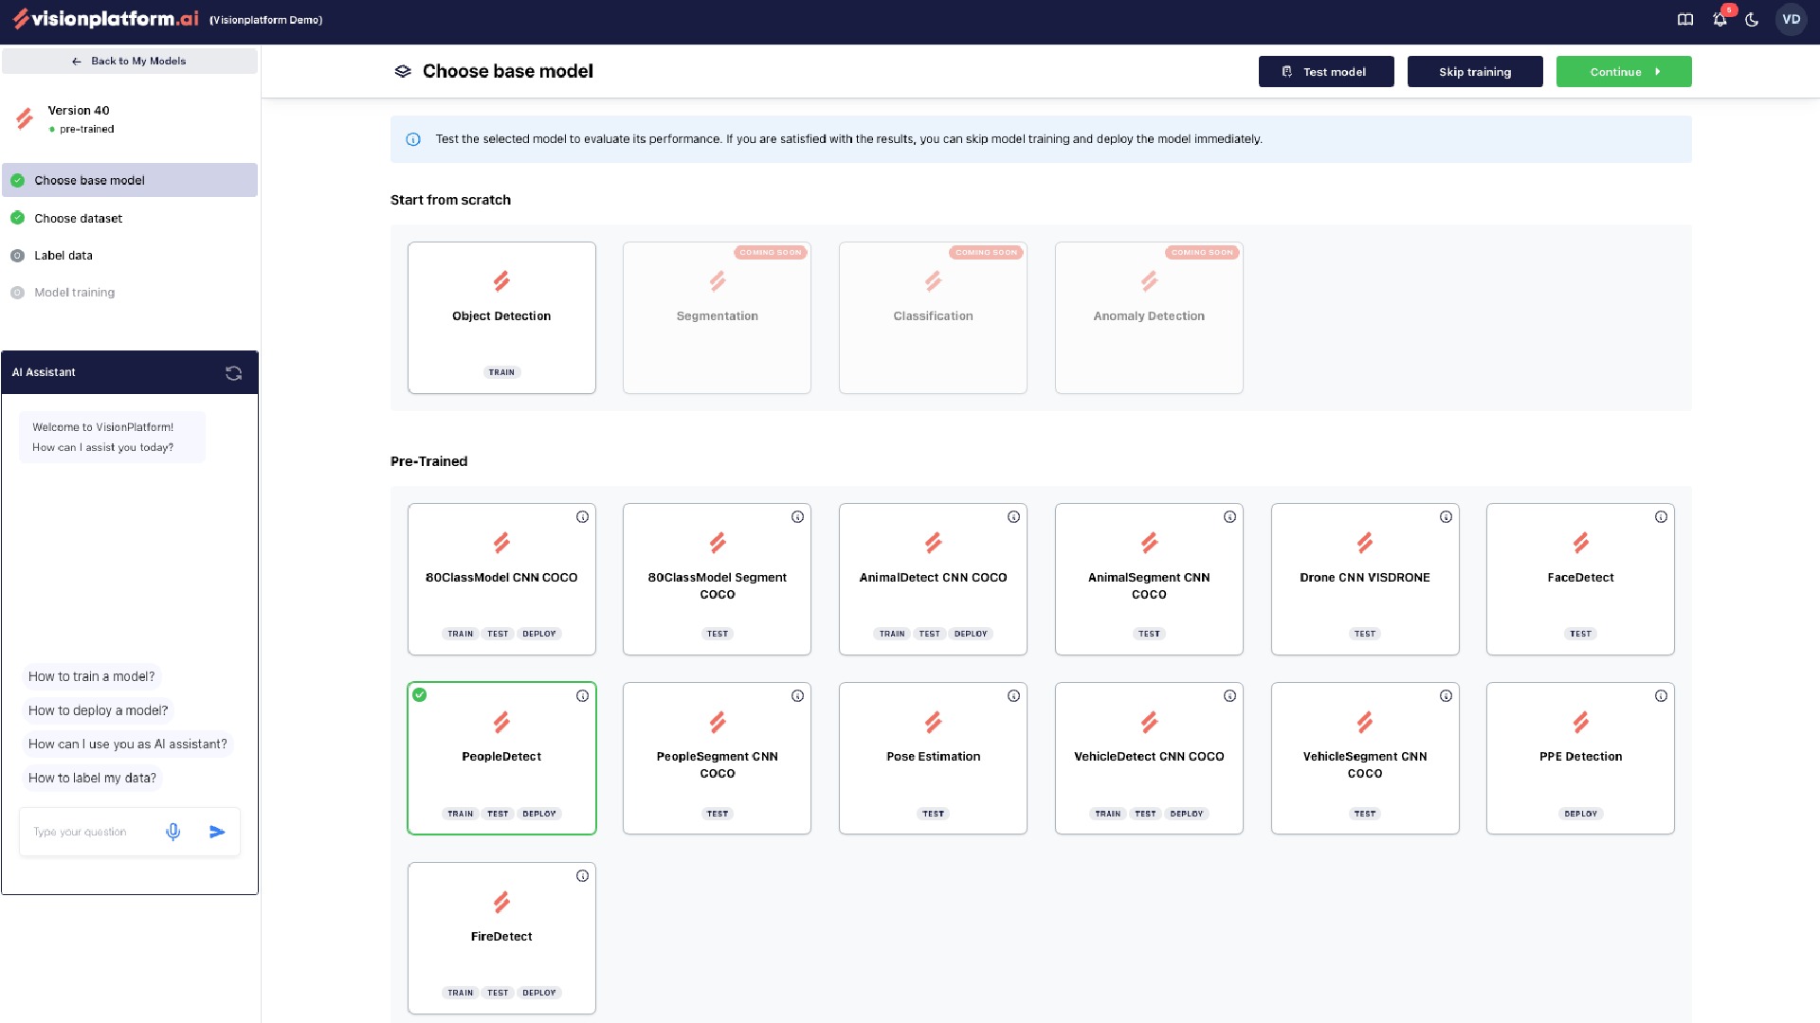
Task: Show info for AnimalSegment CNN COCO
Action: tap(1229, 517)
